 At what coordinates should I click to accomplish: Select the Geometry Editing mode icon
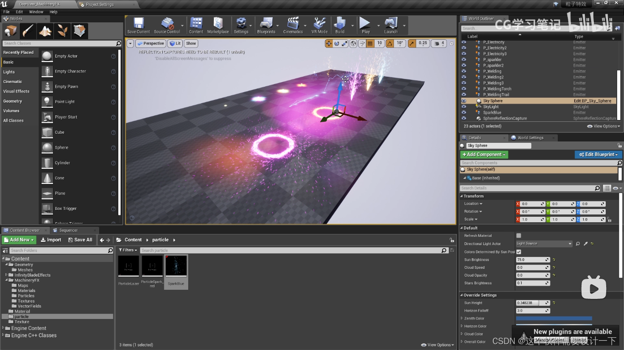(79, 31)
